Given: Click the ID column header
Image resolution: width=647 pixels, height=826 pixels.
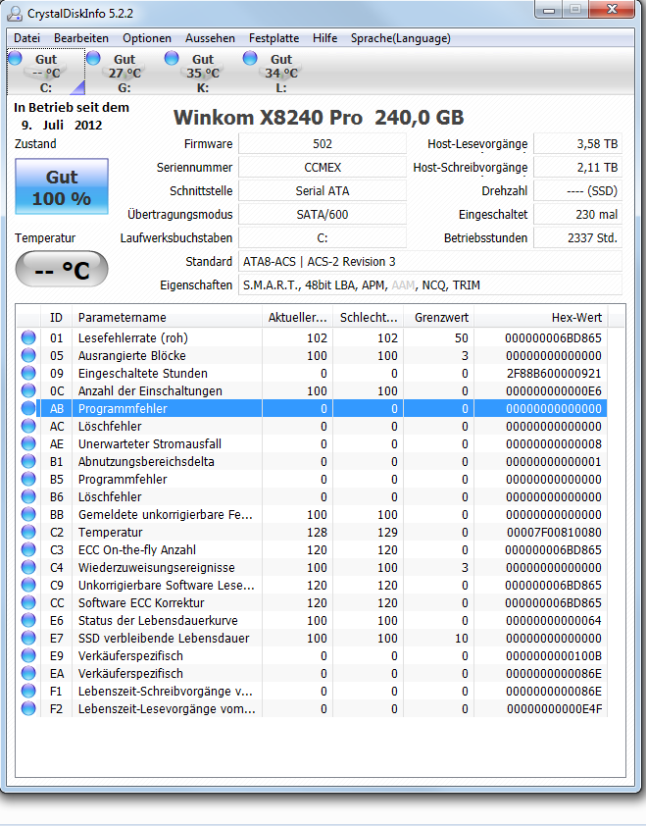Looking at the screenshot, I should 56,317.
